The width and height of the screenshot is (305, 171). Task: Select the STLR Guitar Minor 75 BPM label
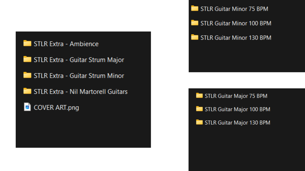(x=234, y=9)
